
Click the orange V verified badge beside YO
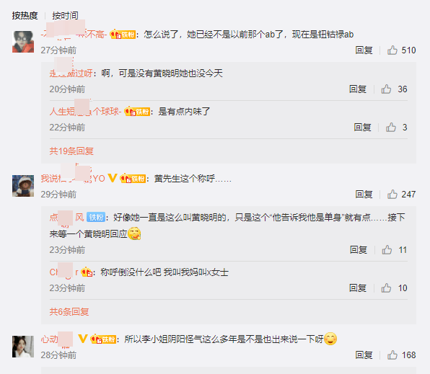pos(113,178)
